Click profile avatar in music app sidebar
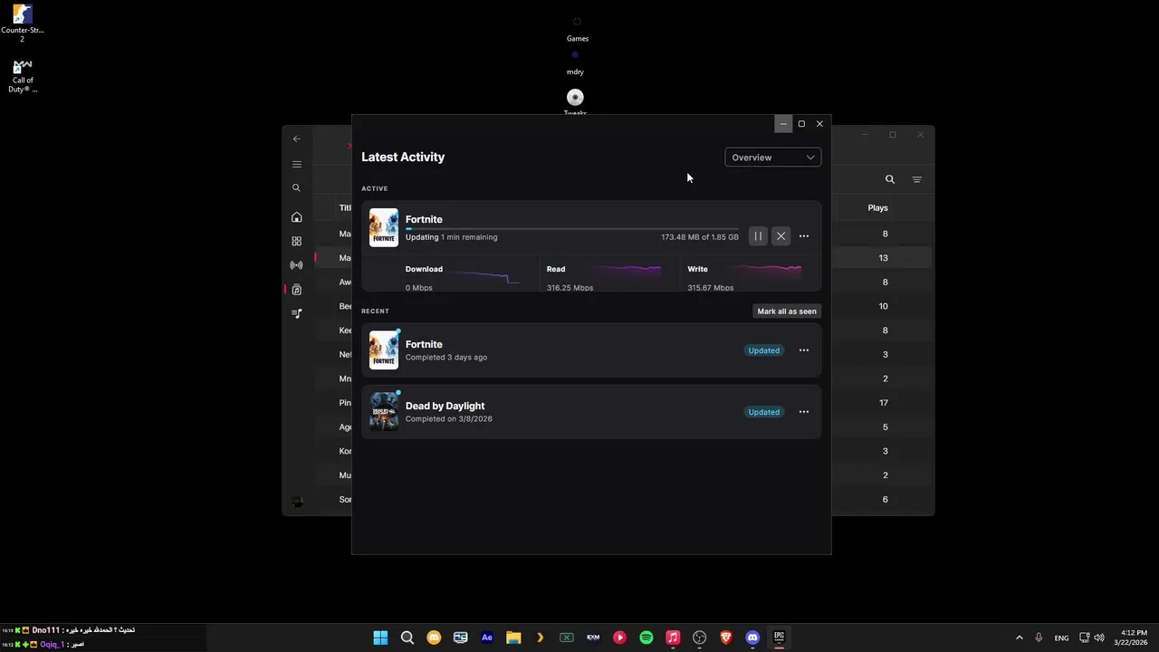This screenshot has width=1159, height=652. click(297, 501)
